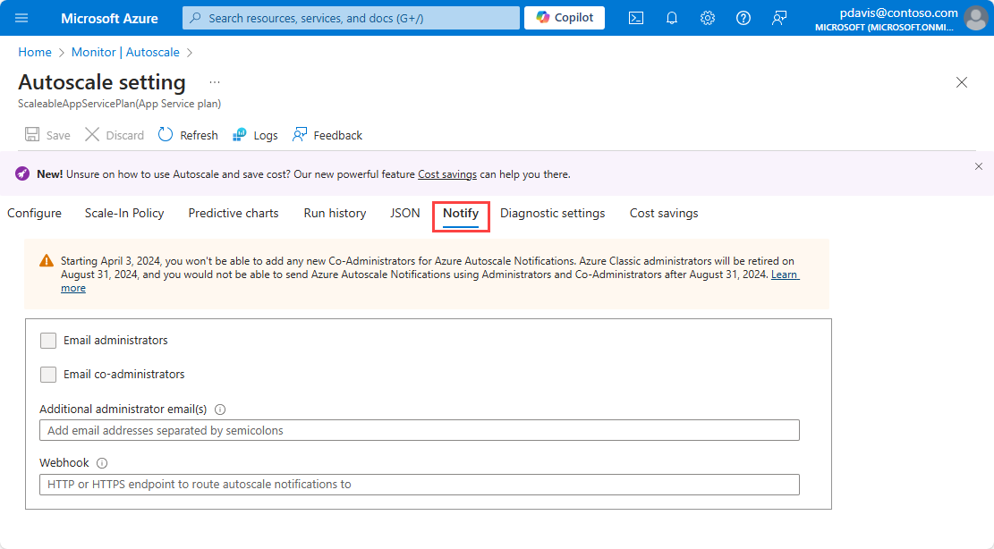Close the Autoscale setting blade
Screen dimensions: 994x549
pyautogui.click(x=962, y=82)
